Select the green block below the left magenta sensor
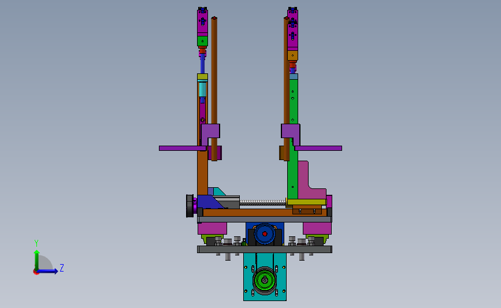Image resolution: width=501 pixels, height=308 pixels. point(202,41)
